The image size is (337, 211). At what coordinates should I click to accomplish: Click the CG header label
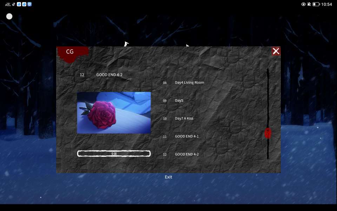point(70,52)
